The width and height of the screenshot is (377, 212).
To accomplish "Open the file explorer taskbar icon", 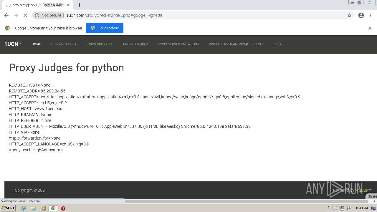I will coord(33,208).
